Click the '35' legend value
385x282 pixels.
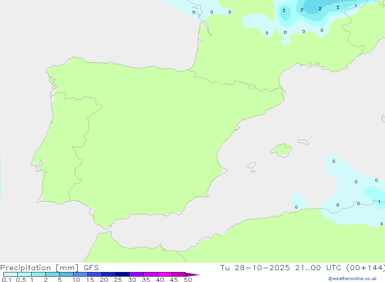coord(146,280)
